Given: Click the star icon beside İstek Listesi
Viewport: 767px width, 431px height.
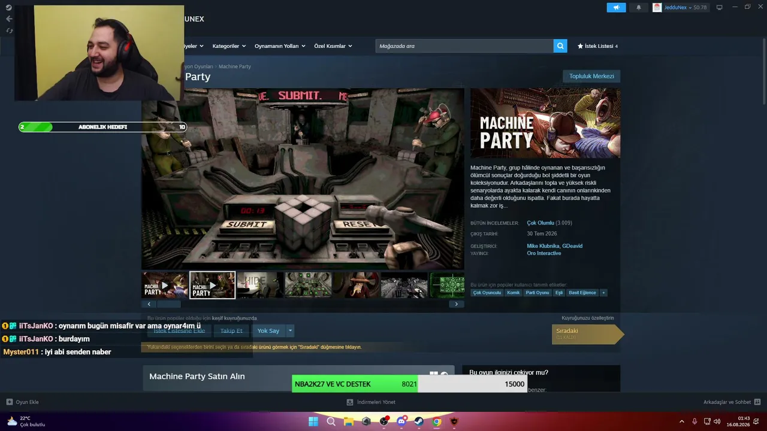Looking at the screenshot, I should point(580,46).
